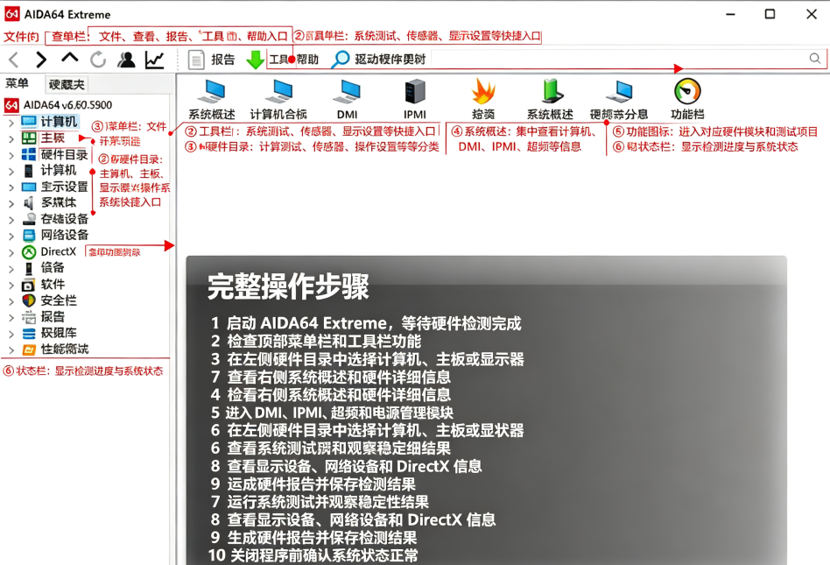Click the line graph toolbar icon
Image resolution: width=830 pixels, height=565 pixels.
click(x=155, y=60)
